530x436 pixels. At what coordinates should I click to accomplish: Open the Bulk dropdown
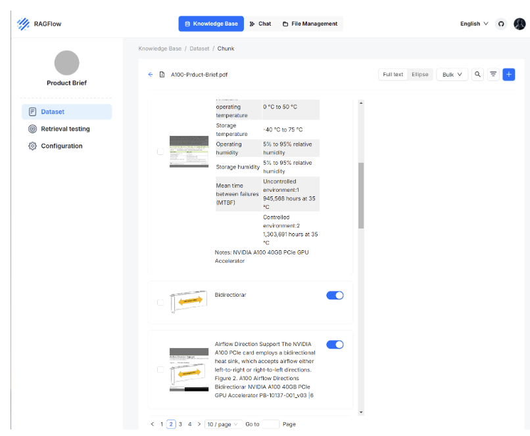452,75
